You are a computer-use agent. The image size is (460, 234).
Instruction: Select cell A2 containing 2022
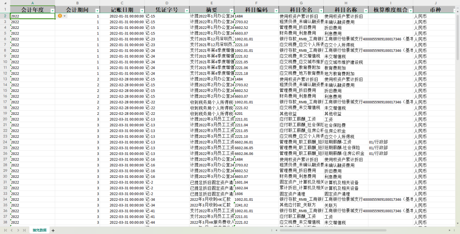point(32,16)
